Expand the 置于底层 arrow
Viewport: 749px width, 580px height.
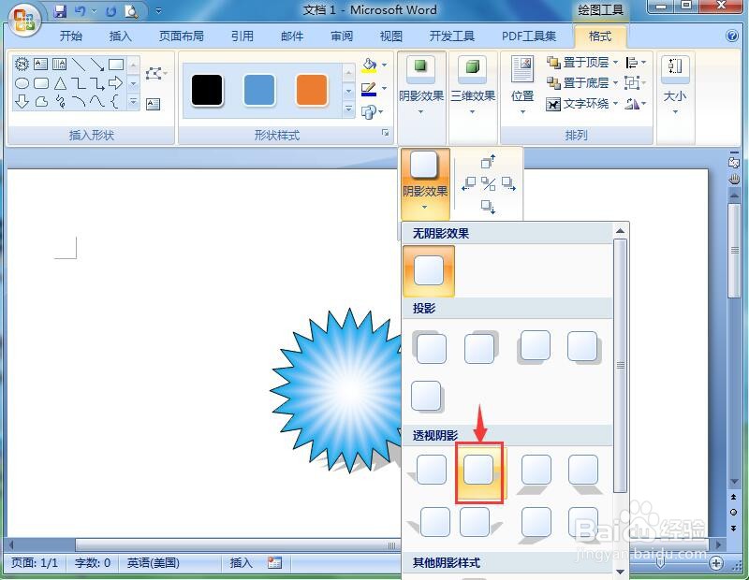click(615, 83)
